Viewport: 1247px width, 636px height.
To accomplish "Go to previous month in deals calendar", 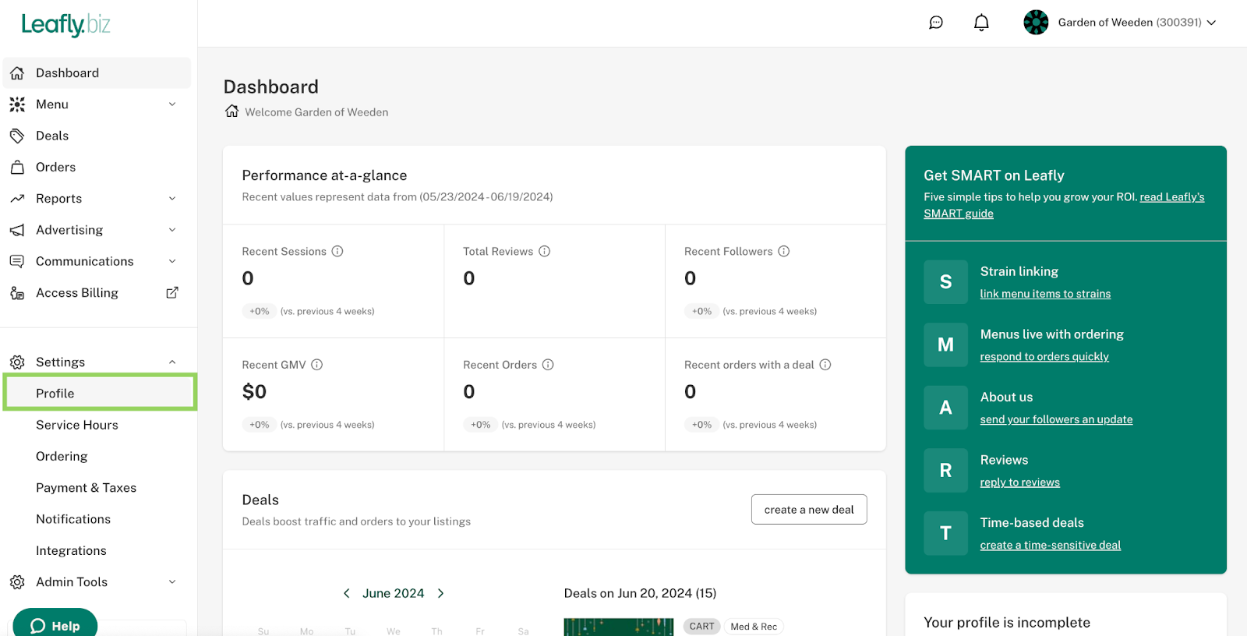I will click(347, 593).
